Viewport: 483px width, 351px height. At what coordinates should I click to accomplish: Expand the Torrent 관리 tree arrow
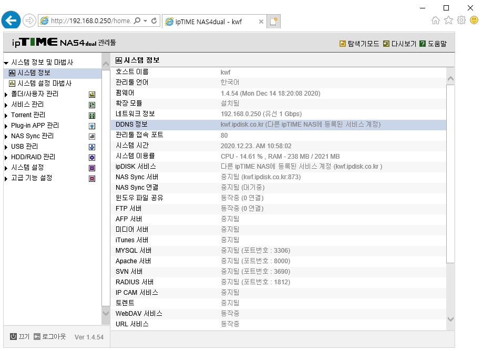coord(6,116)
